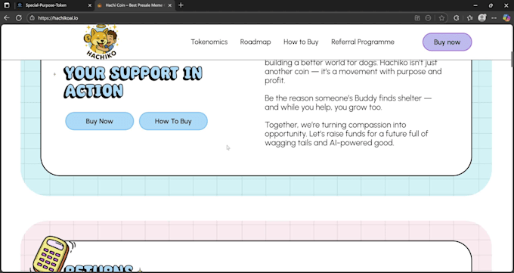Open the Copilot sidebar icon
Viewport: 514px width, 273px height.
[x=506, y=18]
